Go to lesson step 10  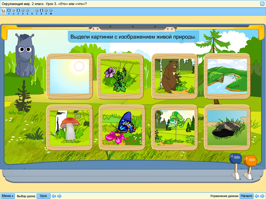51,10
